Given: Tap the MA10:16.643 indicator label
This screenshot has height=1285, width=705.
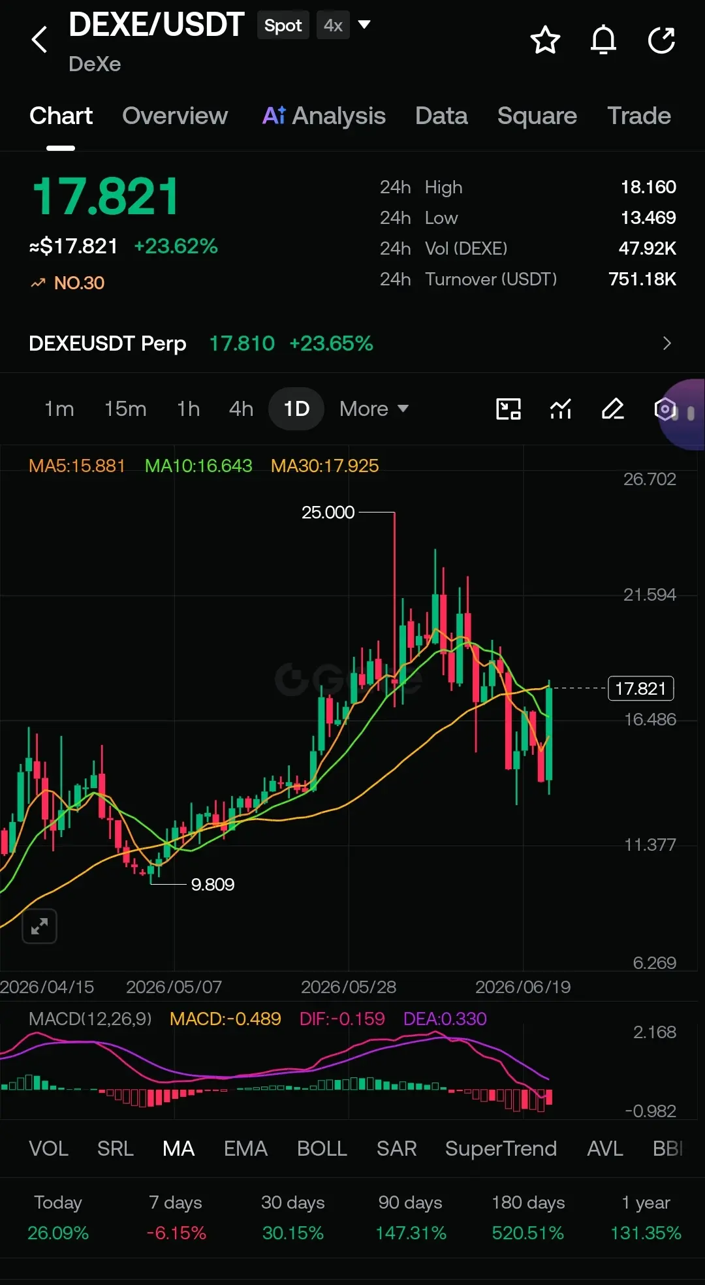Looking at the screenshot, I should click(x=198, y=466).
